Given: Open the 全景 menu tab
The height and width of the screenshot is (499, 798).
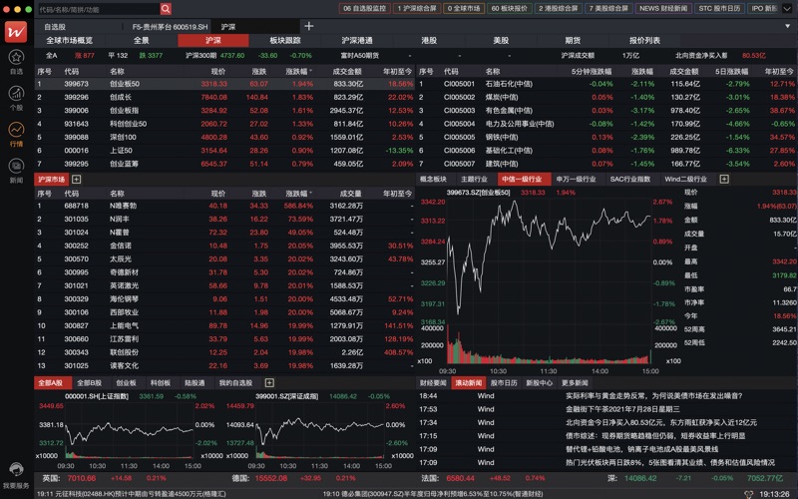Looking at the screenshot, I should pyautogui.click(x=141, y=40).
